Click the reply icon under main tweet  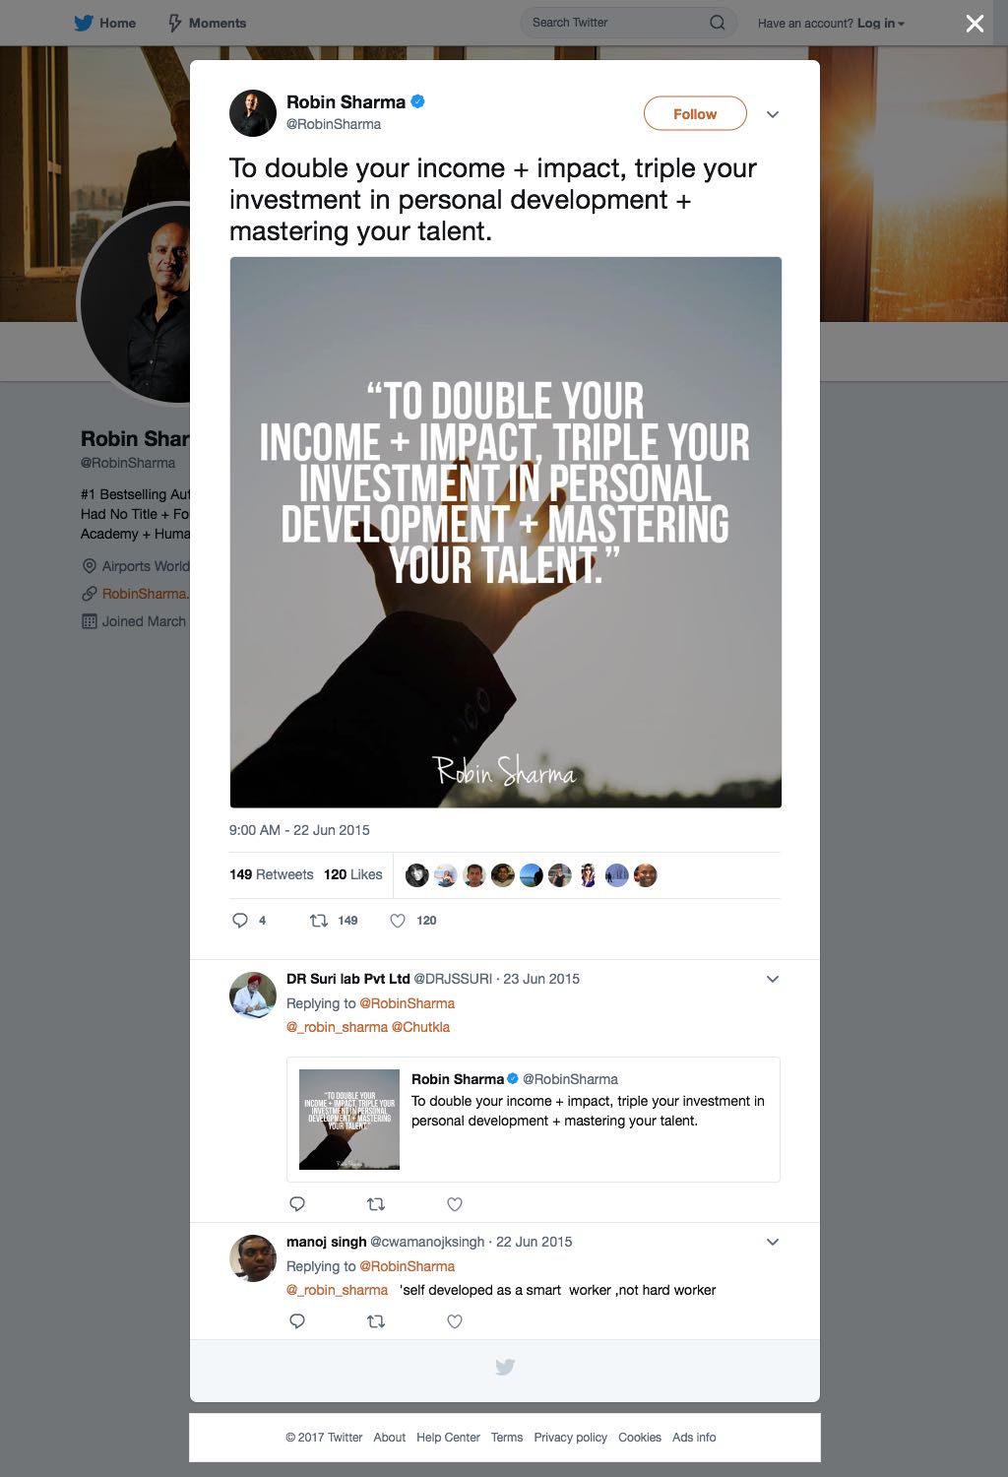point(240,921)
